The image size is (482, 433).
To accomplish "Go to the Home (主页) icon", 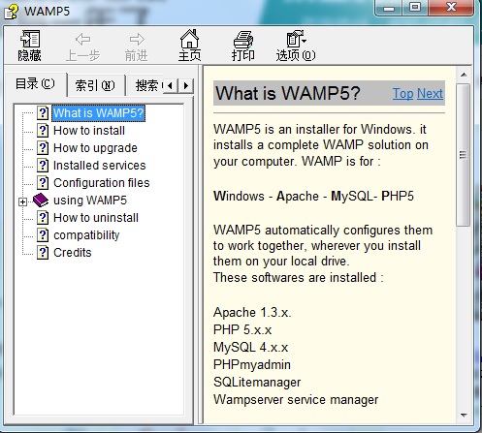I will tap(189, 39).
